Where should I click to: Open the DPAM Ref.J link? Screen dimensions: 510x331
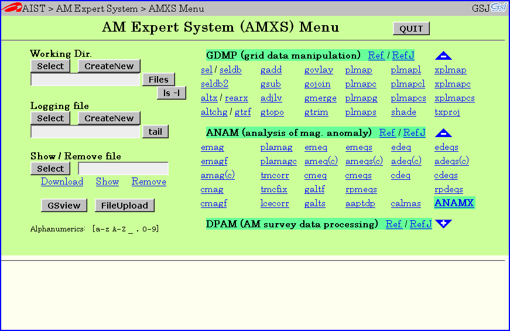[421, 224]
